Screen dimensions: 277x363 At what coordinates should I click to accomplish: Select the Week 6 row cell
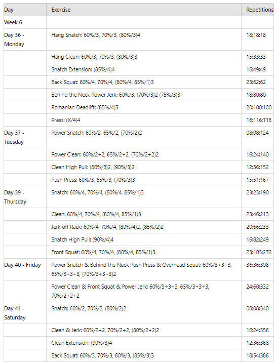(25, 22)
